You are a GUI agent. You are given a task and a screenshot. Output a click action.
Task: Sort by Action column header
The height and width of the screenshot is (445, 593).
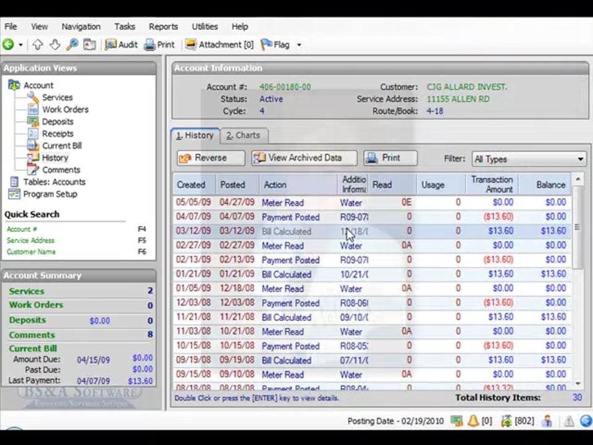(x=299, y=185)
